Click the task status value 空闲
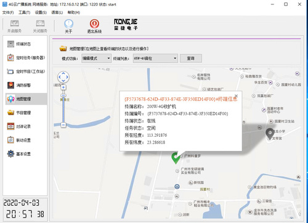Image resolution: width=308 pixels, height=223 pixels. [151, 128]
